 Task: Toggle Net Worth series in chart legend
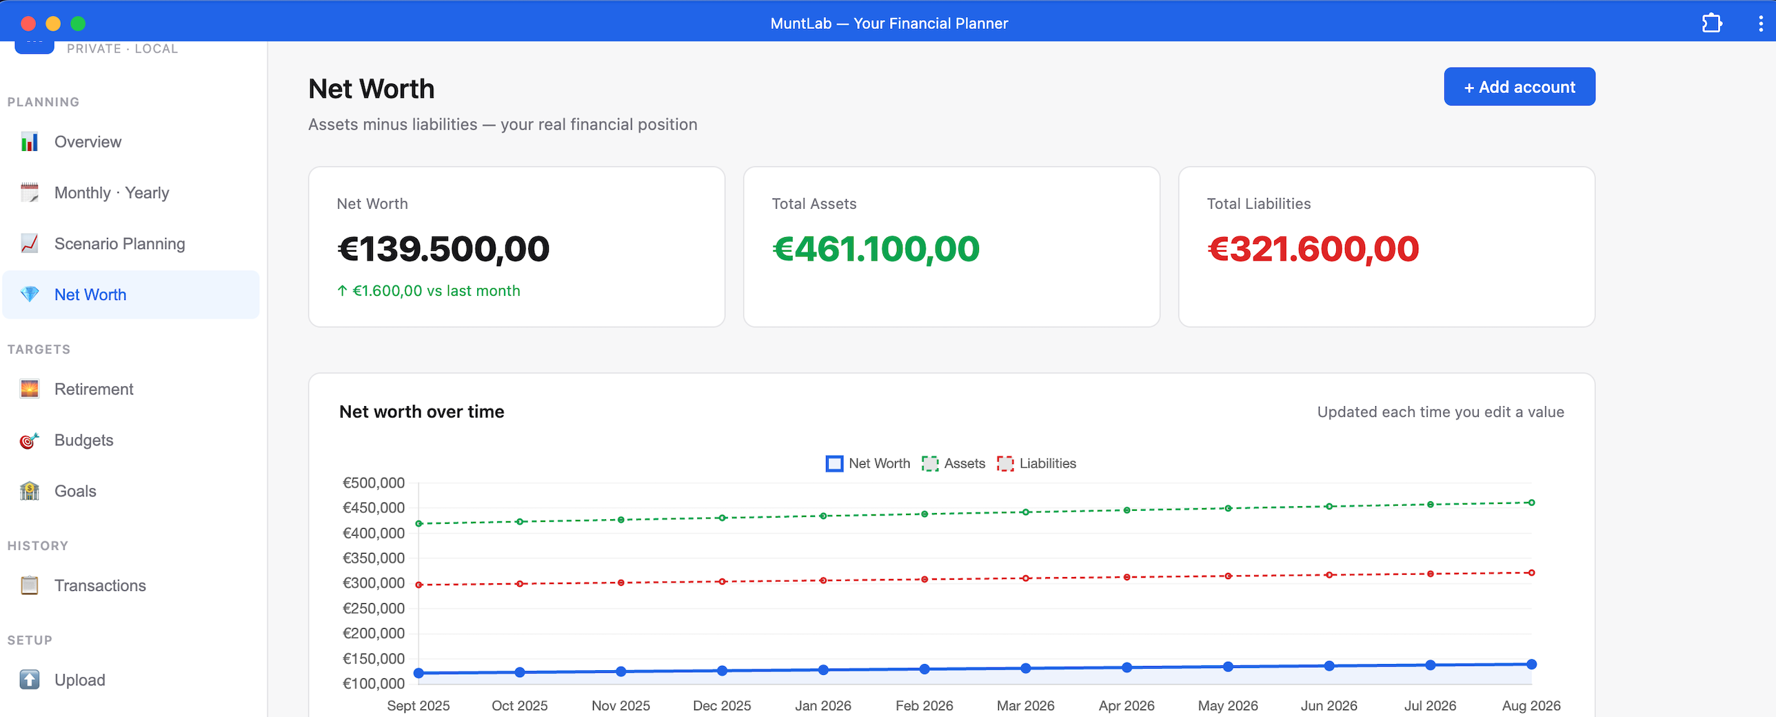tap(868, 464)
